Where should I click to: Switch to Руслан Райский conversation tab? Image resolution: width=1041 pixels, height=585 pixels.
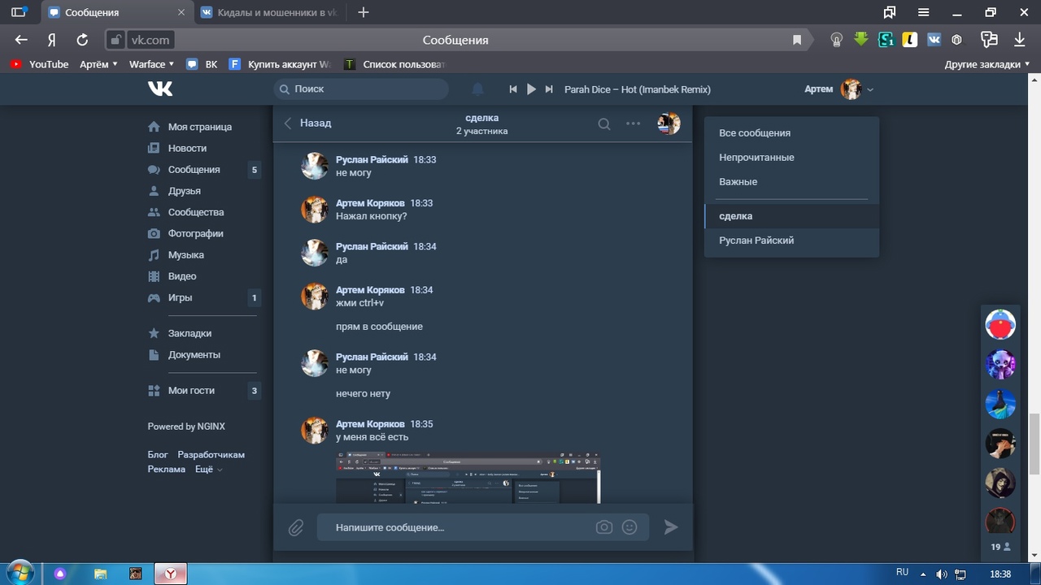coord(756,240)
